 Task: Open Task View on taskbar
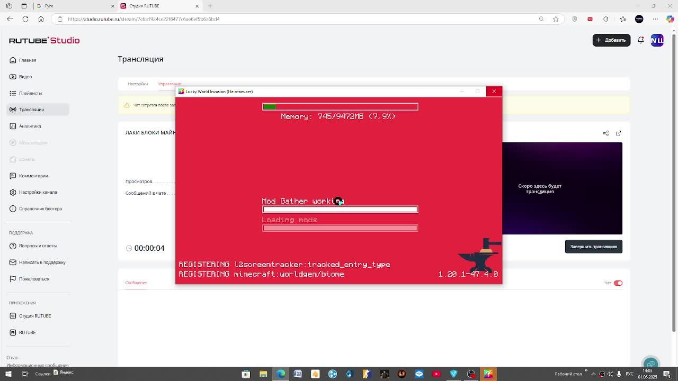[25, 374]
